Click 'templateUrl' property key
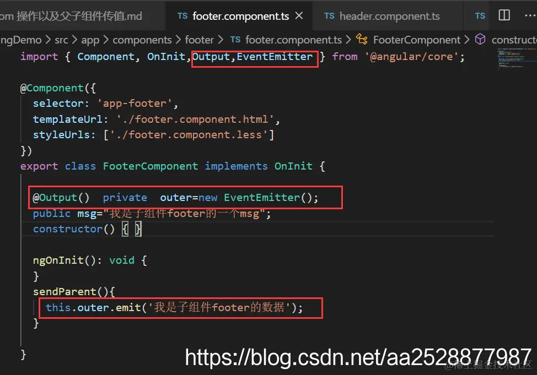 (68, 119)
